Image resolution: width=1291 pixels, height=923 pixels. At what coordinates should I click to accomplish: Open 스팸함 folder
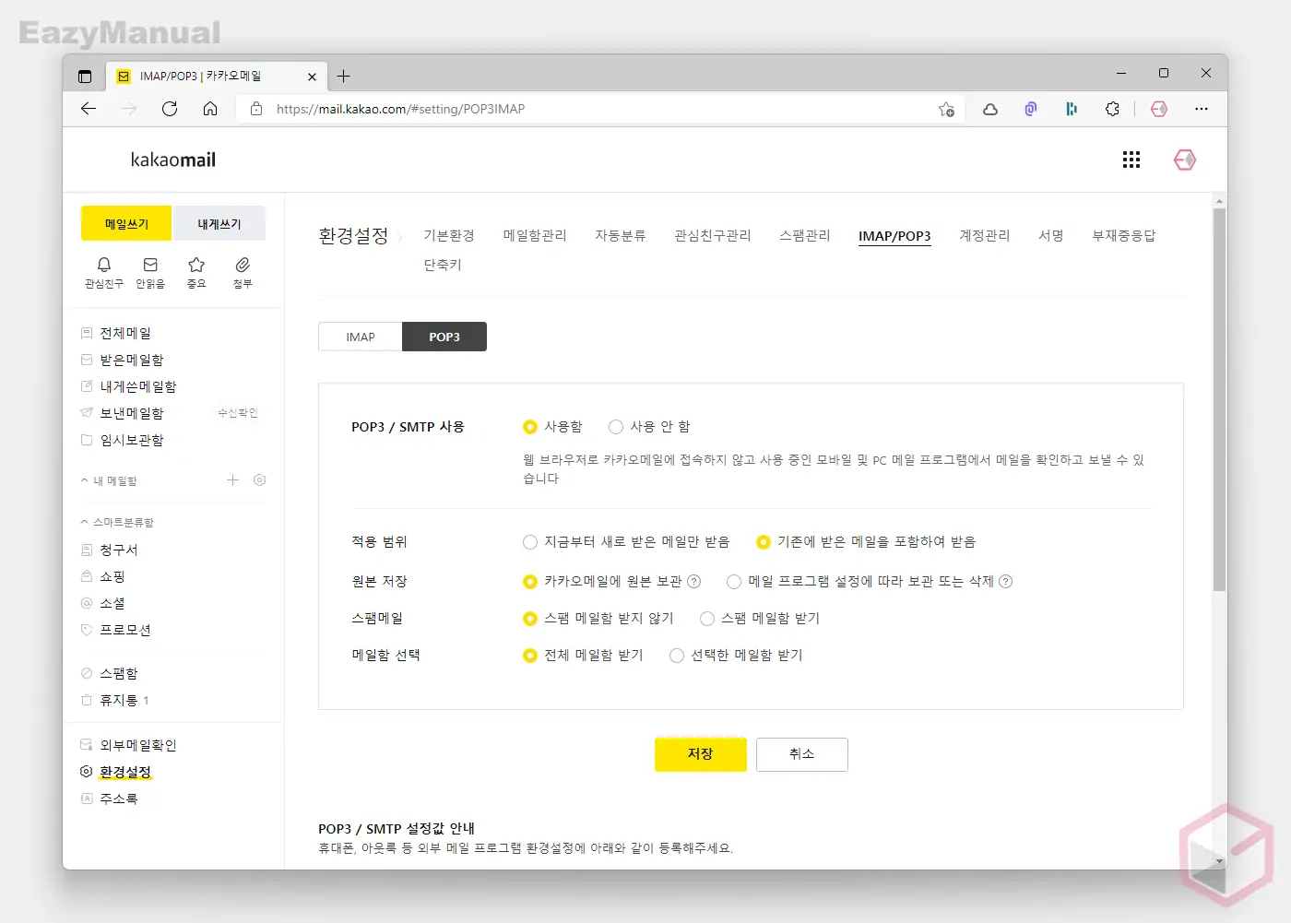pyautogui.click(x=119, y=674)
